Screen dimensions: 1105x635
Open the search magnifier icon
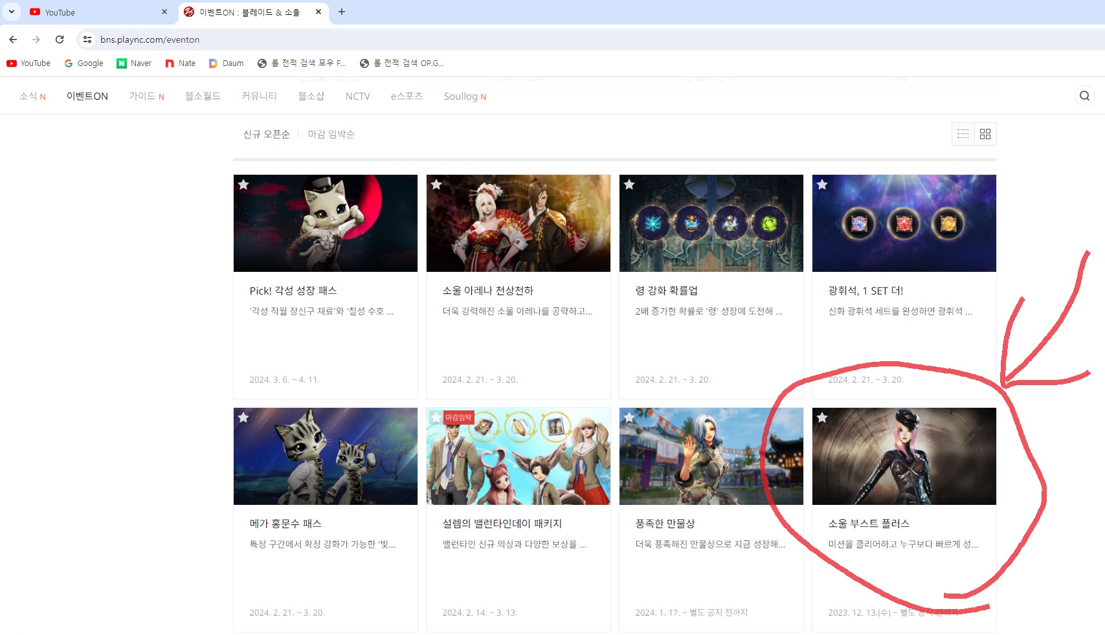tap(1084, 95)
